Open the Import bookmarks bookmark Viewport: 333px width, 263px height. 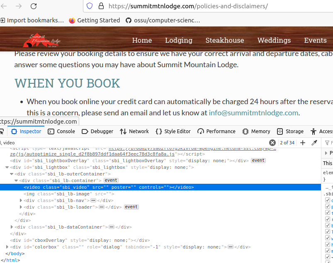coord(32,20)
